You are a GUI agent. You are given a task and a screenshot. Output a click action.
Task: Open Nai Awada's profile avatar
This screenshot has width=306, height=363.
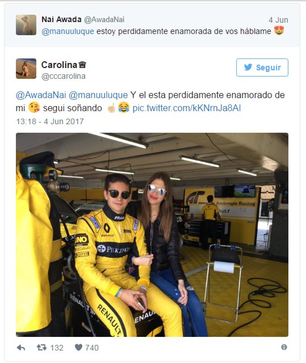pos(26,25)
